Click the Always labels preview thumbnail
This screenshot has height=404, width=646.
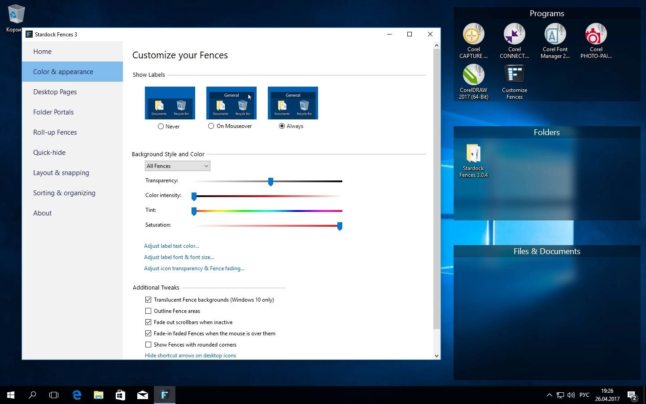click(x=293, y=103)
